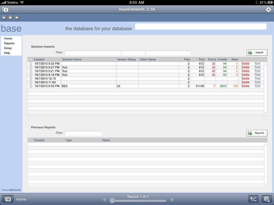The image size is (274, 205).
Task: Open the BE3 import row arrow
Action: point(31,86)
